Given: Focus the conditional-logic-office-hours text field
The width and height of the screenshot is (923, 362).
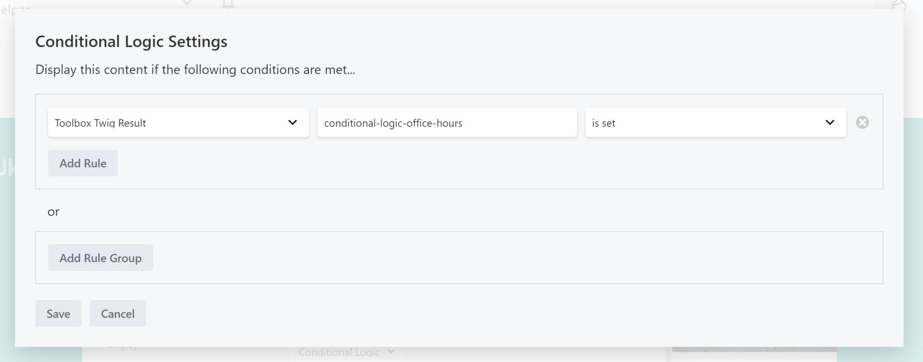Looking at the screenshot, I should click(x=447, y=123).
